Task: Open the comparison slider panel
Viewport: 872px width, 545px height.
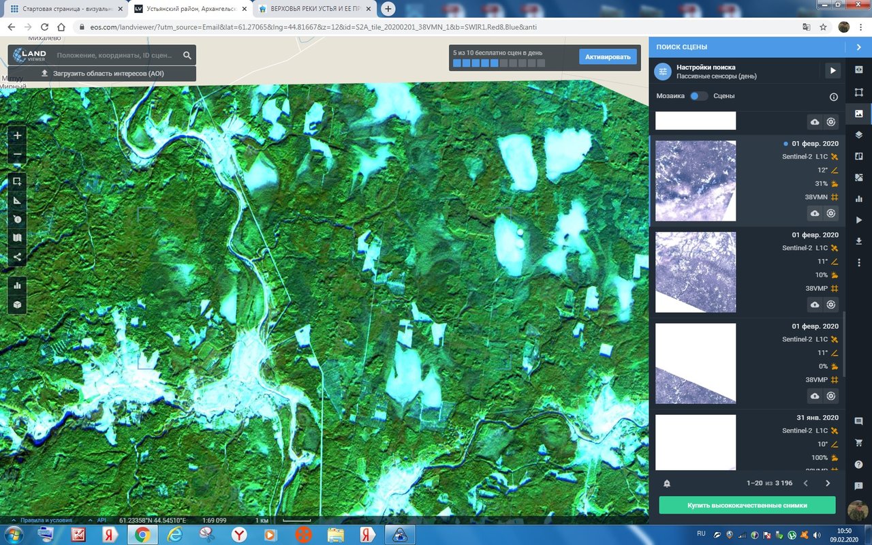Action: 858,156
